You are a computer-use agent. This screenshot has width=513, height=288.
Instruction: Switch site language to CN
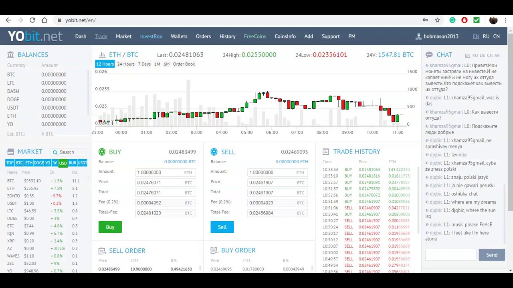[x=496, y=36]
